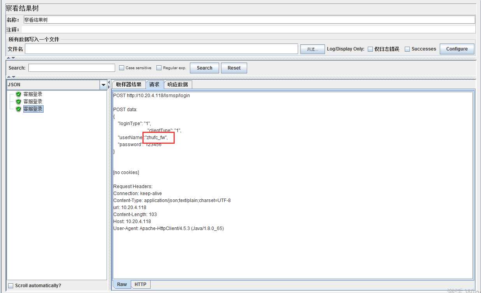Click the Search text field
Viewport: 481px width, 293px height.
click(x=72, y=68)
